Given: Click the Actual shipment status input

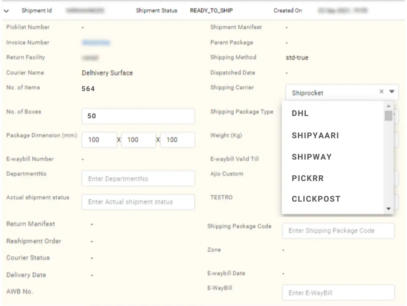Looking at the screenshot, I should coord(138,202).
